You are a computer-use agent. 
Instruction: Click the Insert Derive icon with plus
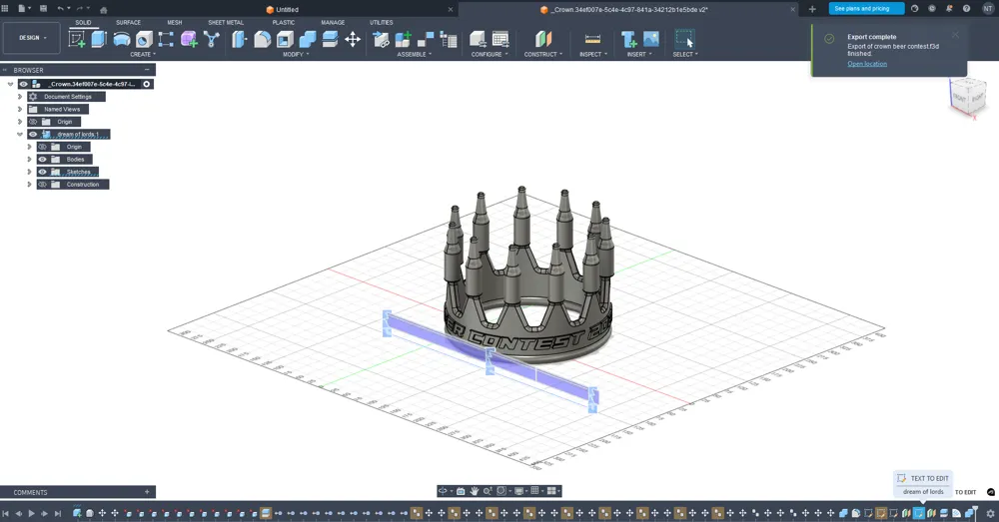pyautogui.click(x=628, y=40)
